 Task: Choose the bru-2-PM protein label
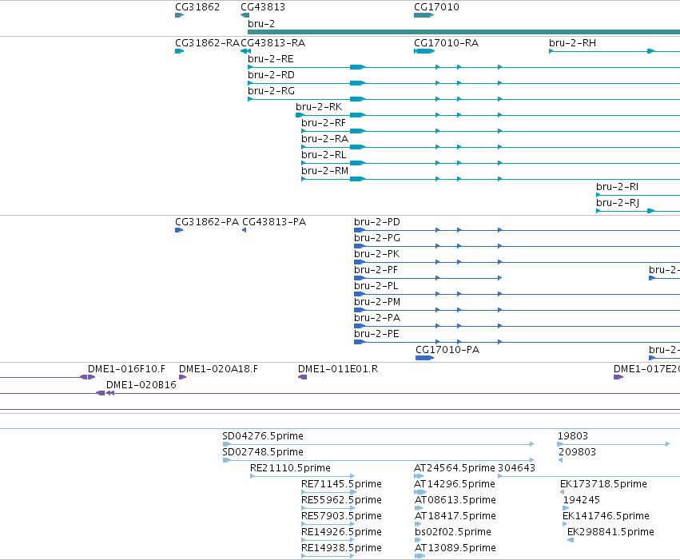pos(377,302)
